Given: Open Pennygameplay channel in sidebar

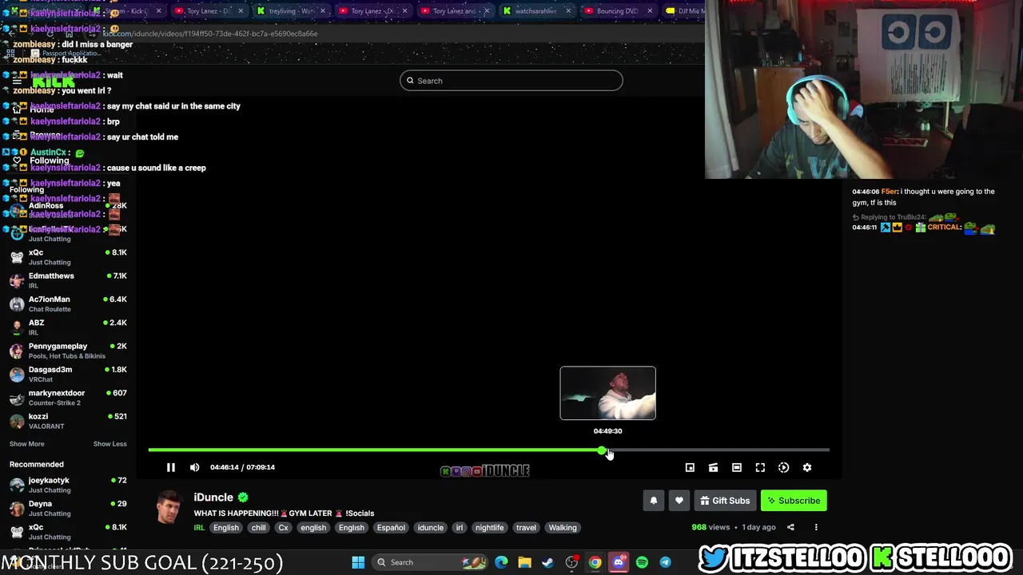Looking at the screenshot, I should 68,351.
